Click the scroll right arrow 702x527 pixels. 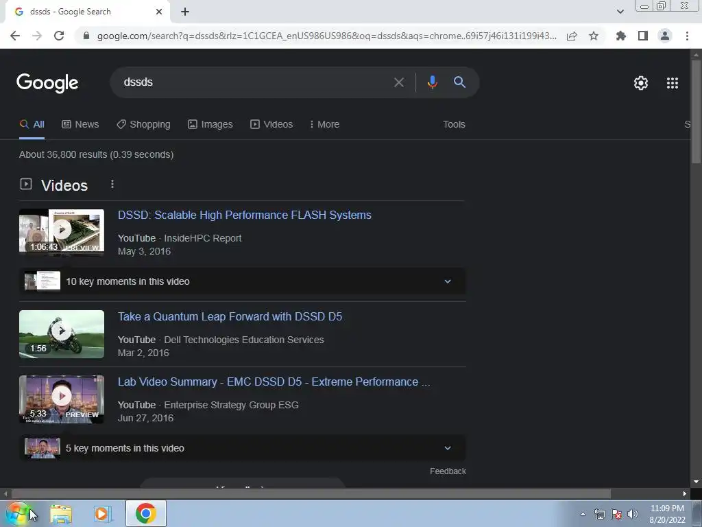click(x=685, y=494)
